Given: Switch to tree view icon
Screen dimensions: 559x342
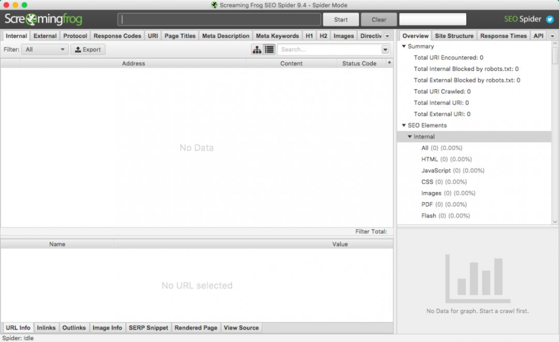Looking at the screenshot, I should click(x=257, y=50).
